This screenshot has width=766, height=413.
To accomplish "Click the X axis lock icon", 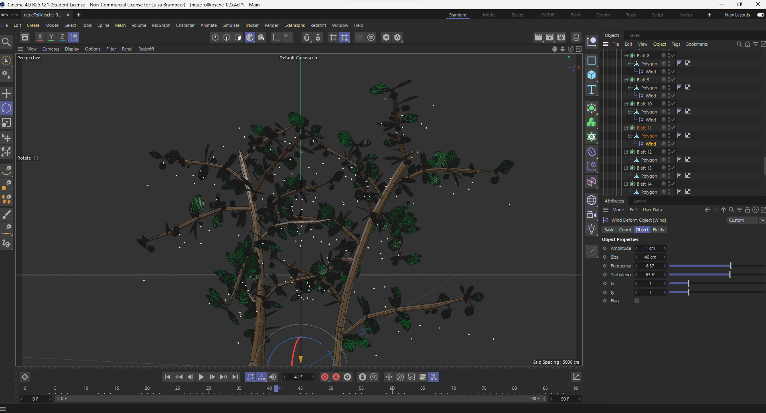I will click(40, 37).
